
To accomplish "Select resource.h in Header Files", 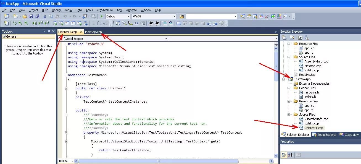I will point(312,92).
